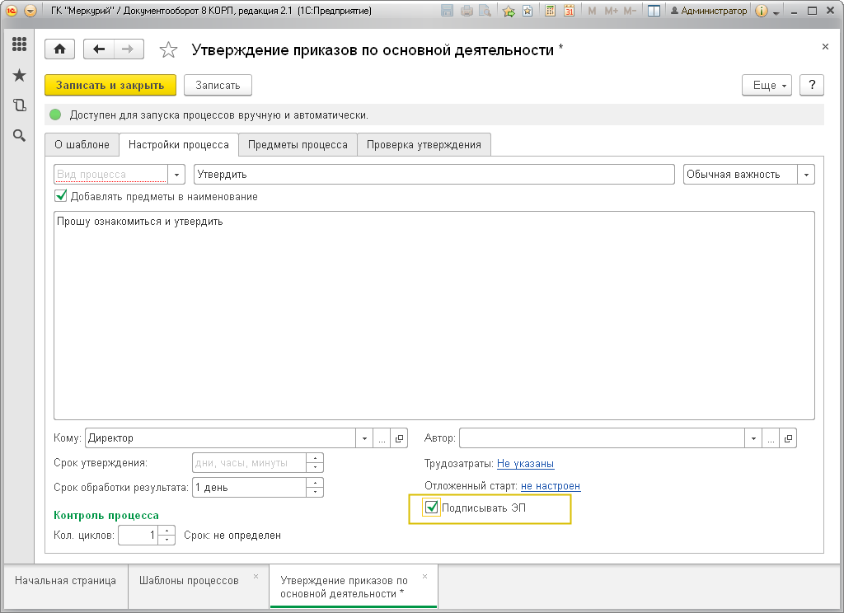Increase Кол. циклов with the up arrow
Viewport: 844px width, 613px height.
click(167, 531)
